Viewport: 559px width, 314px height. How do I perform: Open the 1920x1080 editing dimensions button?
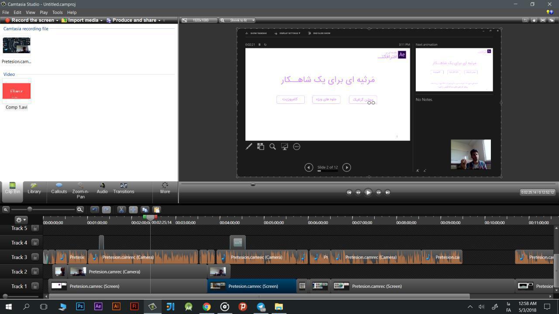point(198,20)
